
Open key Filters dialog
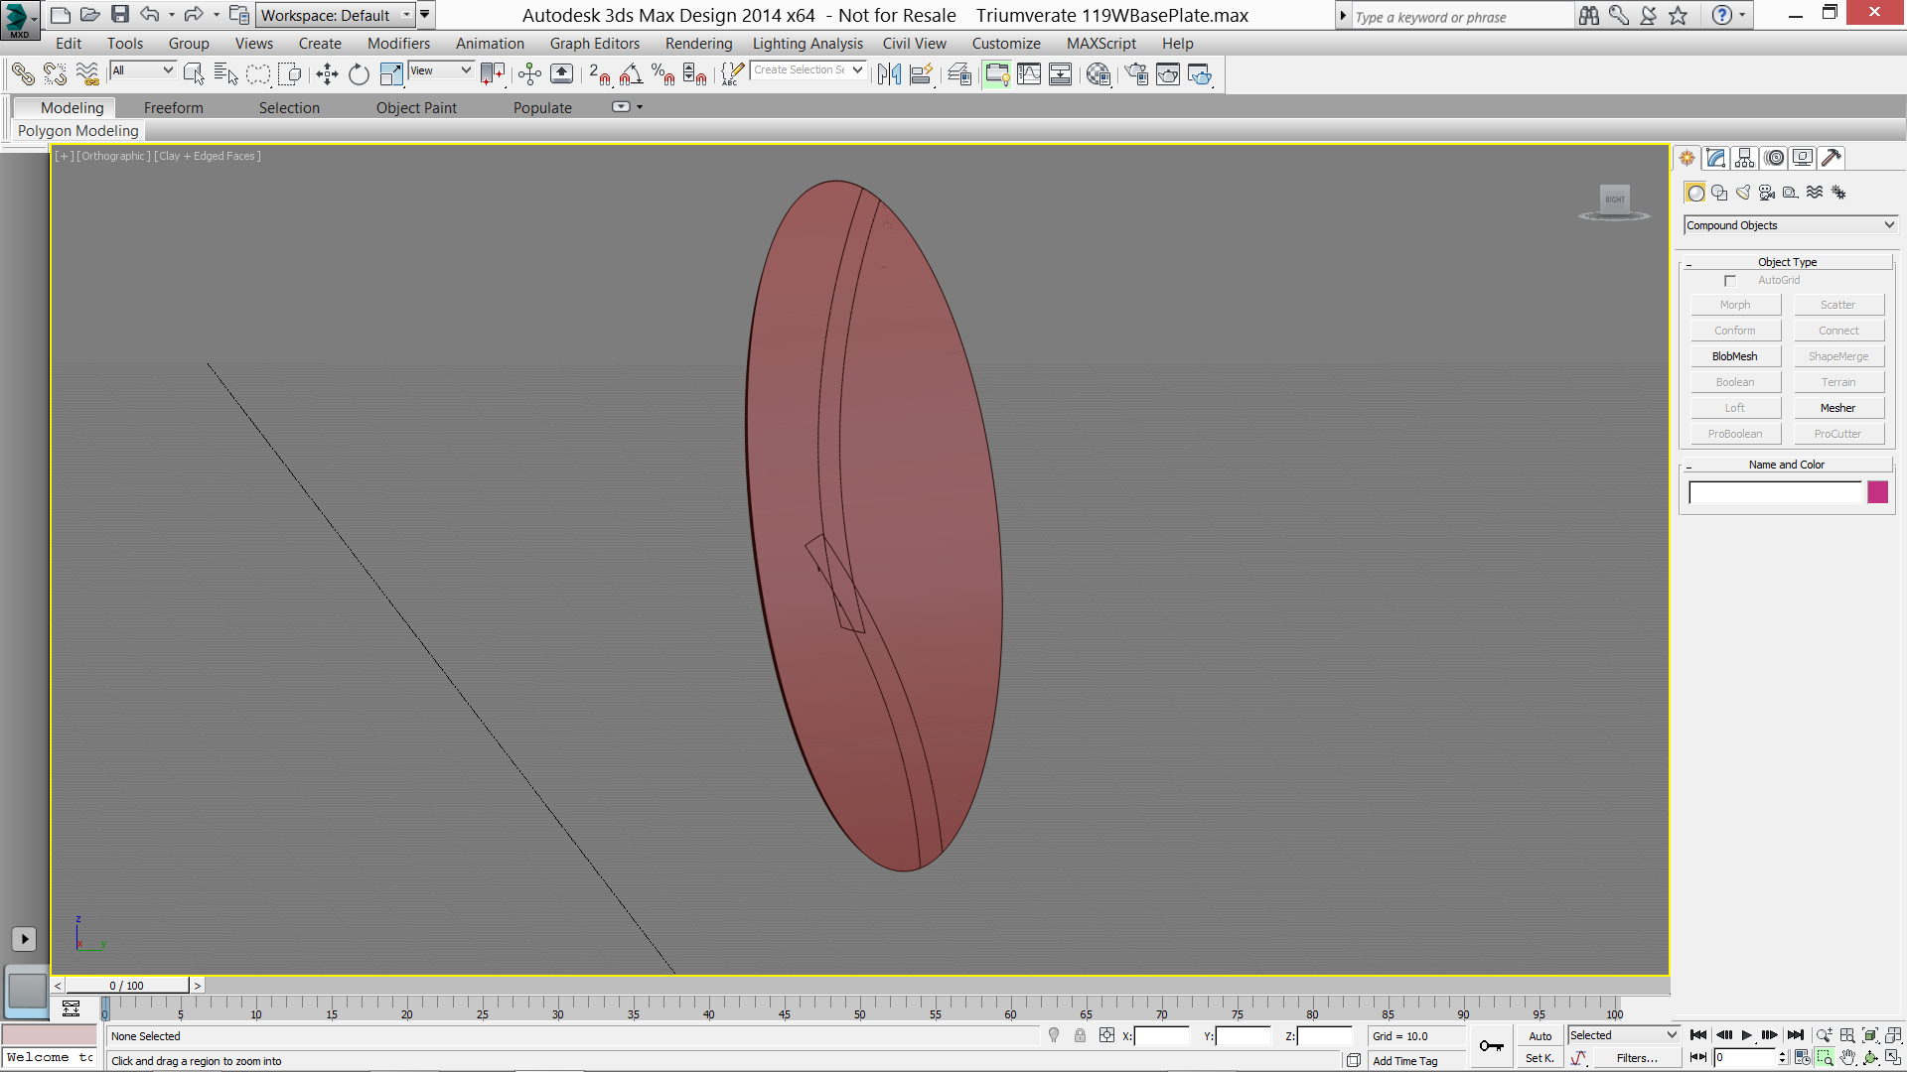point(1637,1058)
